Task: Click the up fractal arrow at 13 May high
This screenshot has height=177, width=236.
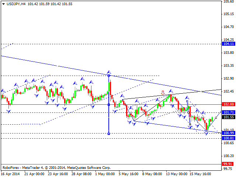Action: [x=170, y=91]
